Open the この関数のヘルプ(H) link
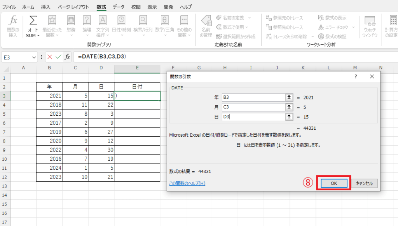Image resolution: width=398 pixels, height=226 pixels. (x=187, y=183)
